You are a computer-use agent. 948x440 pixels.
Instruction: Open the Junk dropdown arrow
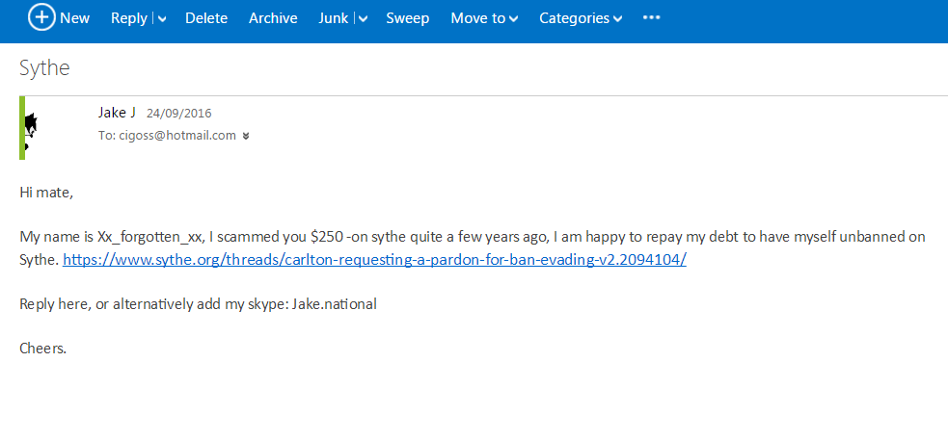[363, 19]
